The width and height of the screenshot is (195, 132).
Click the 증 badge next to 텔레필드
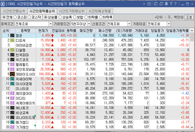click(12, 65)
